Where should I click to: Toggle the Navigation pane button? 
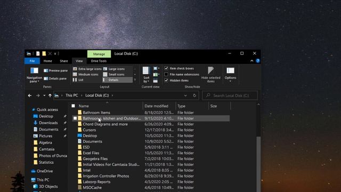coord(34,75)
